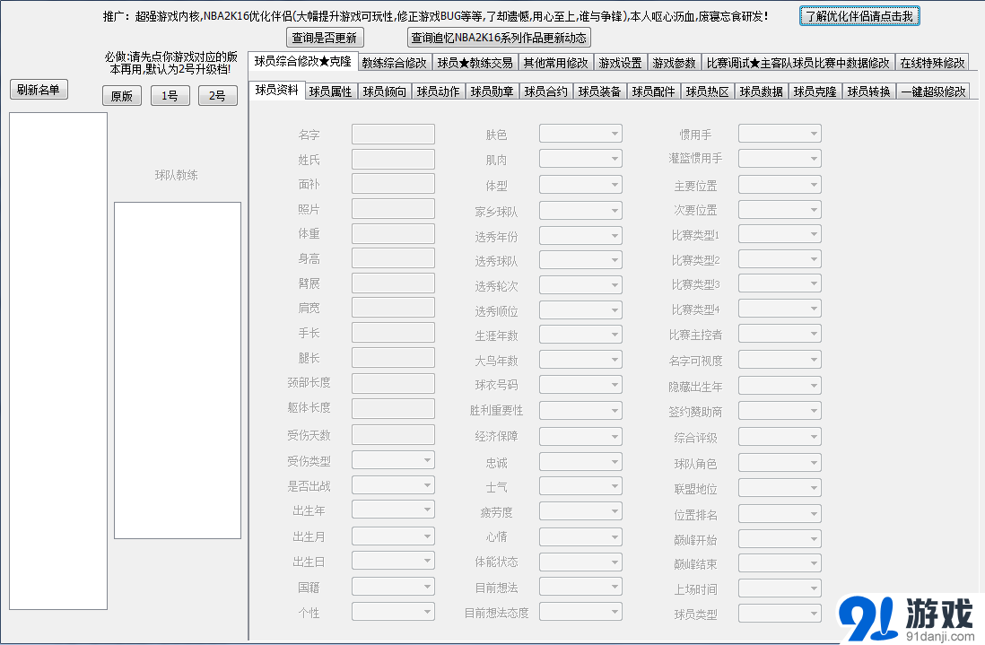The height and width of the screenshot is (645, 985).
Task: Open the 忠诚 dropdown
Action: (580, 462)
